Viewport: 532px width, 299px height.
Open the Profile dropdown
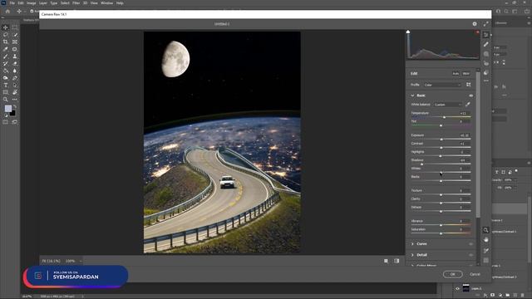pos(442,85)
